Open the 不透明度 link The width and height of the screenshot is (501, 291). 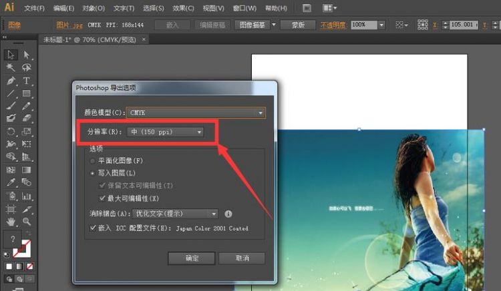[x=333, y=25]
